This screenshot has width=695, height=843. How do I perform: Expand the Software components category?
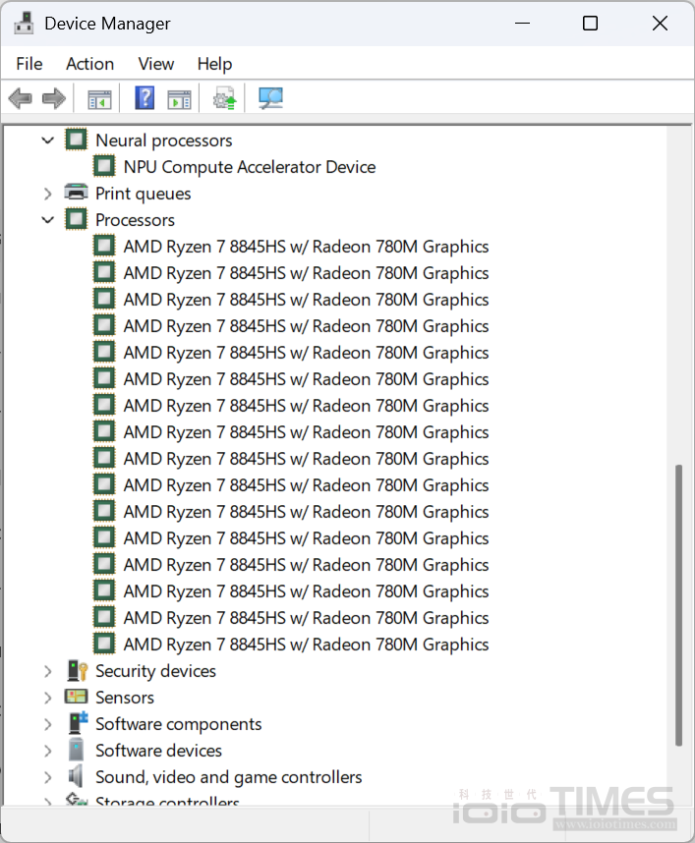47,724
